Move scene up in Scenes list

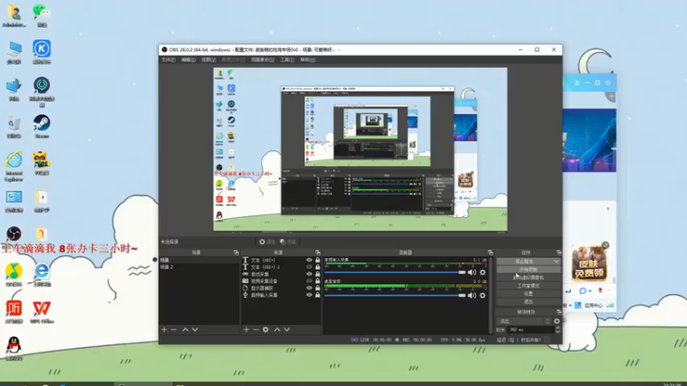pyautogui.click(x=185, y=329)
